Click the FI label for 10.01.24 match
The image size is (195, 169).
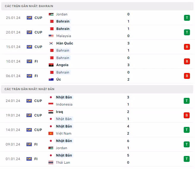(x=36, y=61)
